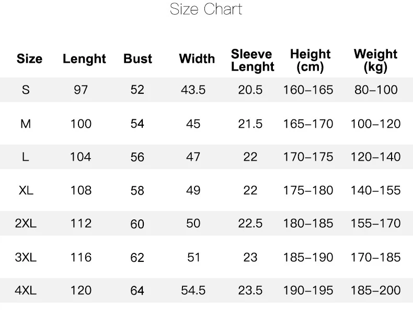
Task: Click the 43.5 width value
Action: pyautogui.click(x=193, y=90)
